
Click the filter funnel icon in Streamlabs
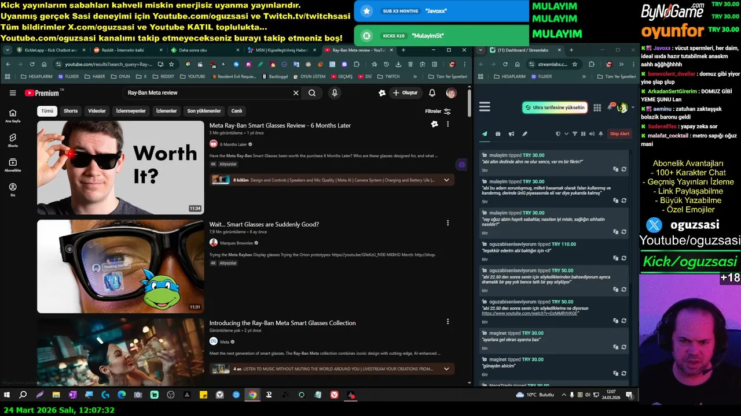tap(575, 134)
